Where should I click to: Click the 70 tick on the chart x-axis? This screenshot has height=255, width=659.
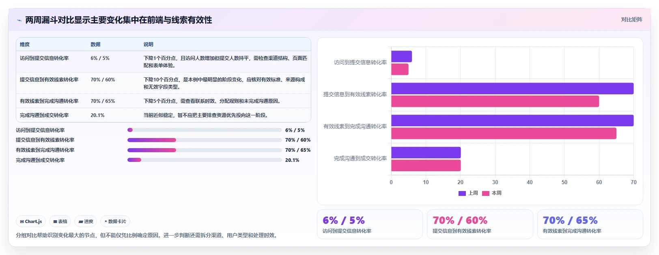click(633, 183)
